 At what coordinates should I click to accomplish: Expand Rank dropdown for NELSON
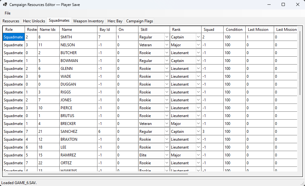[198, 45]
